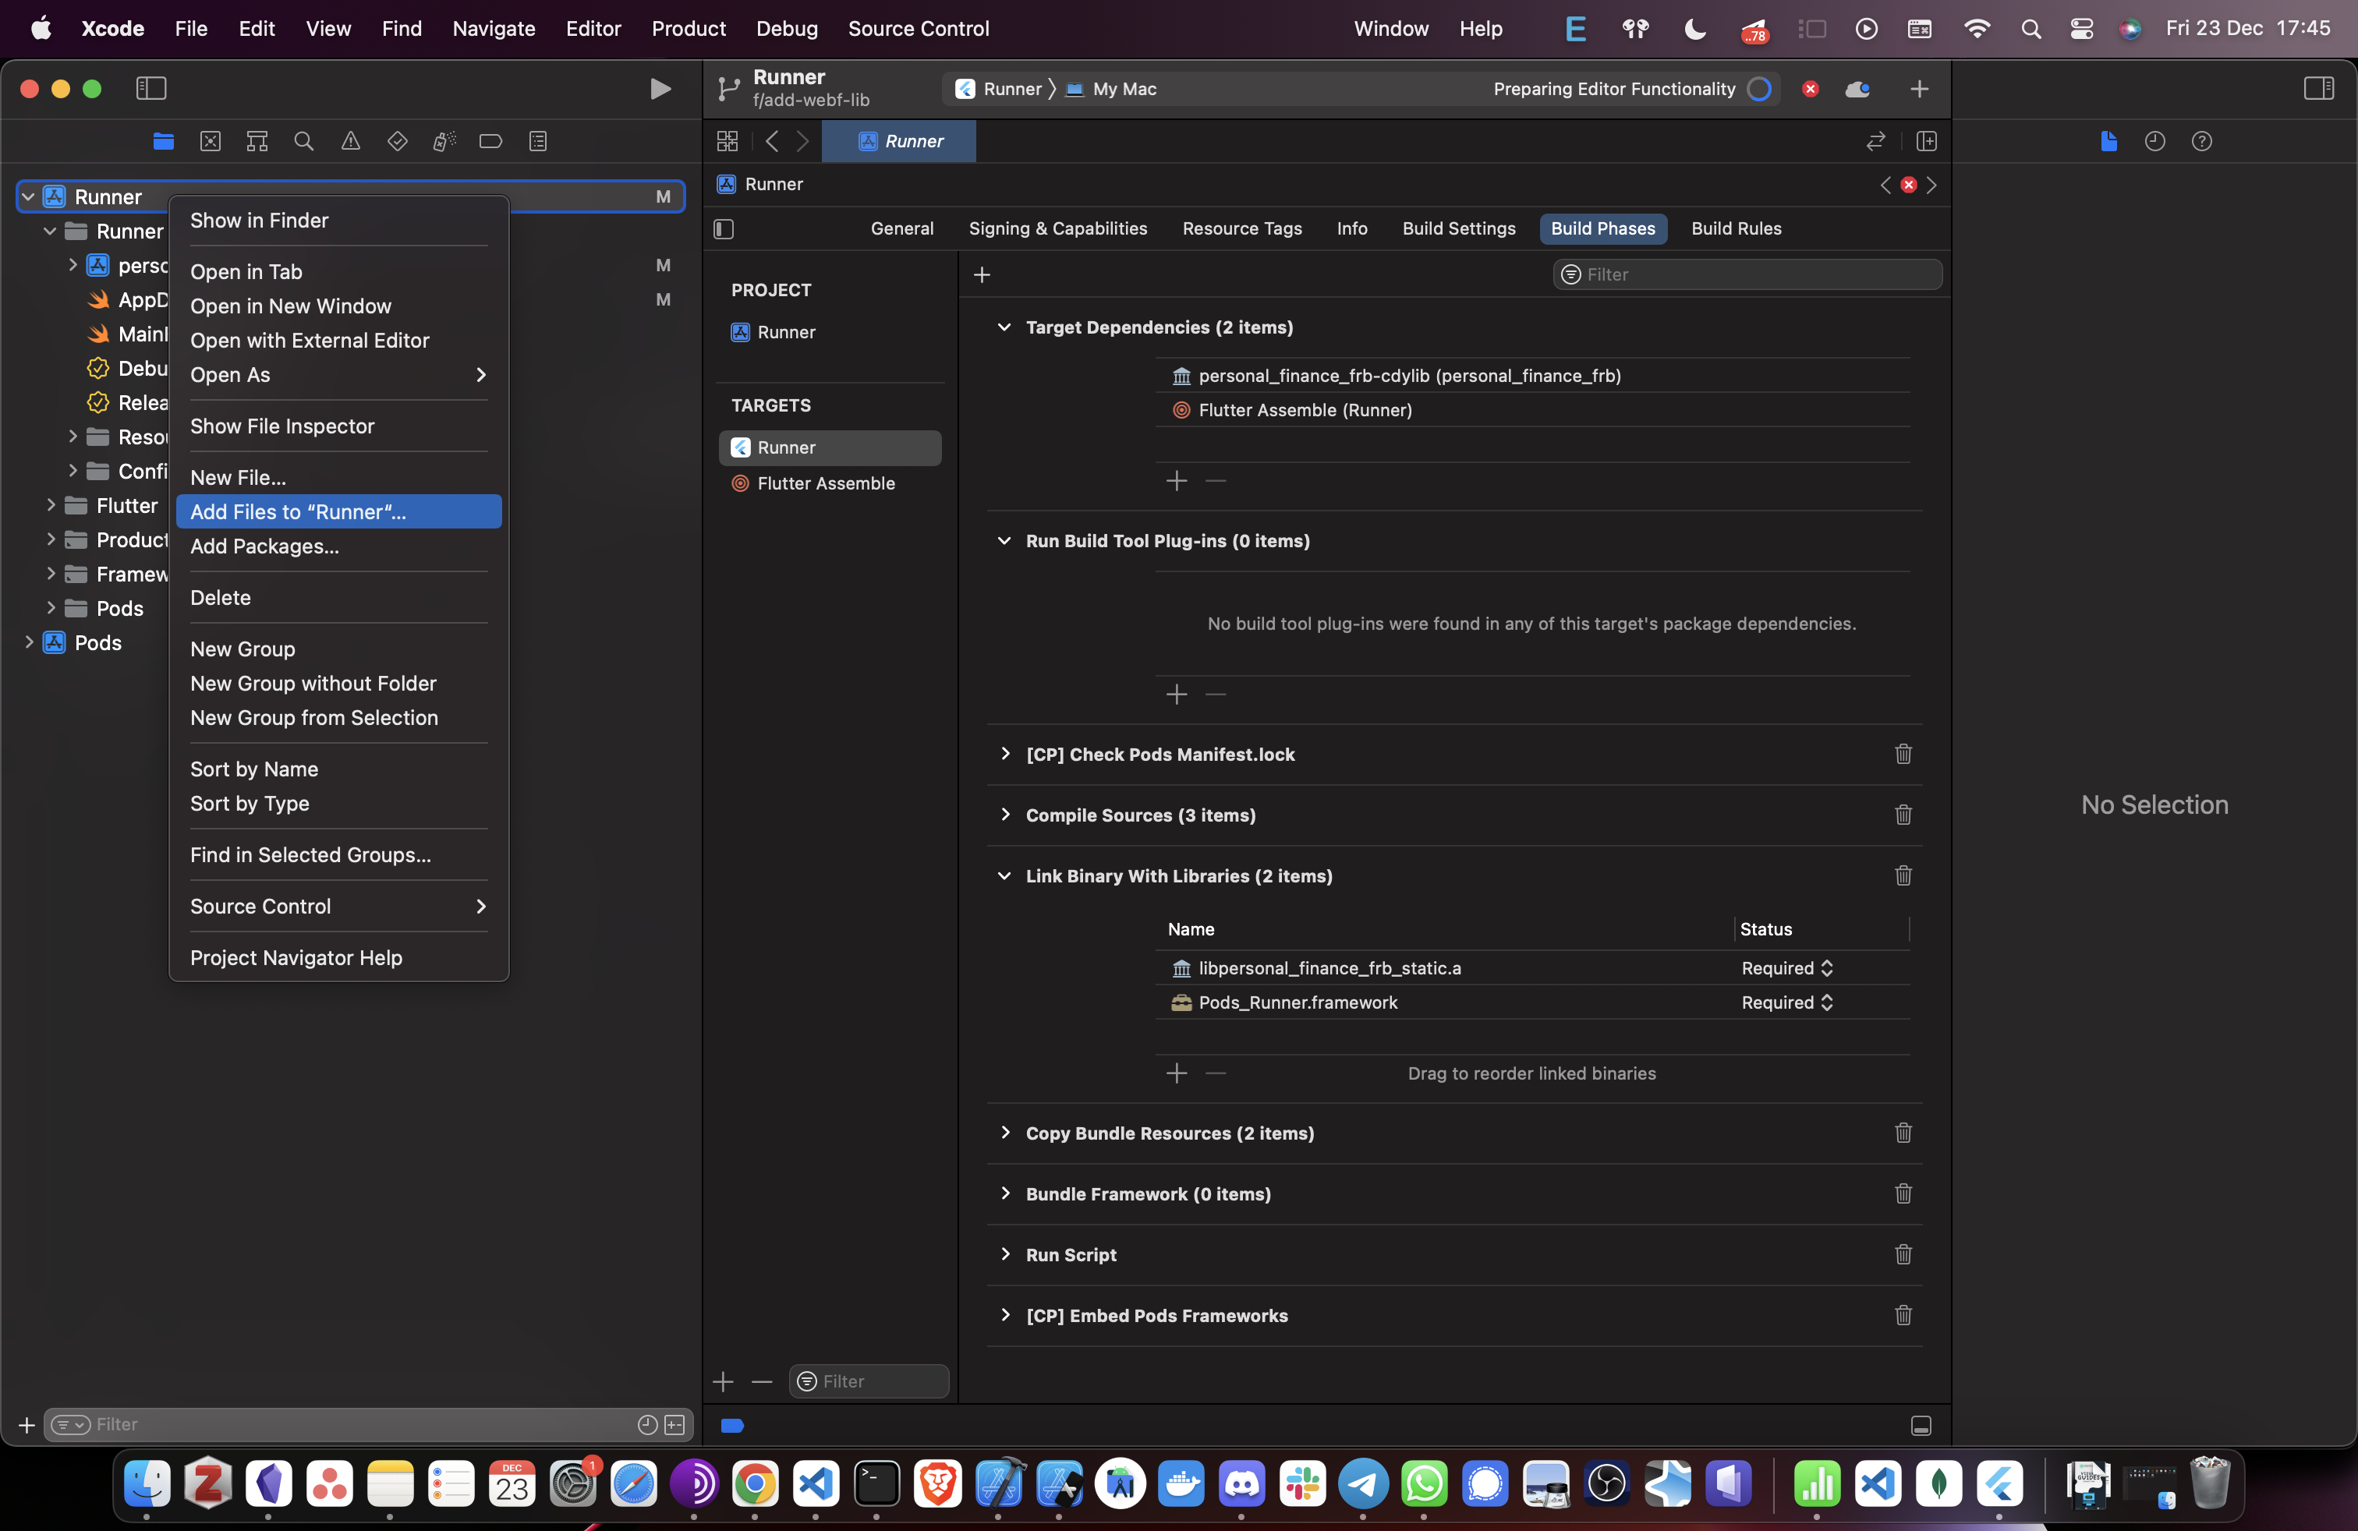The height and width of the screenshot is (1531, 2358).
Task: Add editor on right split icon
Action: [x=1927, y=142]
